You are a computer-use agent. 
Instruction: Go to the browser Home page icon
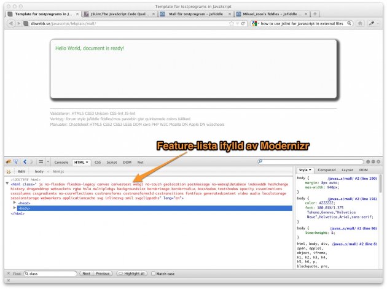pos(361,23)
